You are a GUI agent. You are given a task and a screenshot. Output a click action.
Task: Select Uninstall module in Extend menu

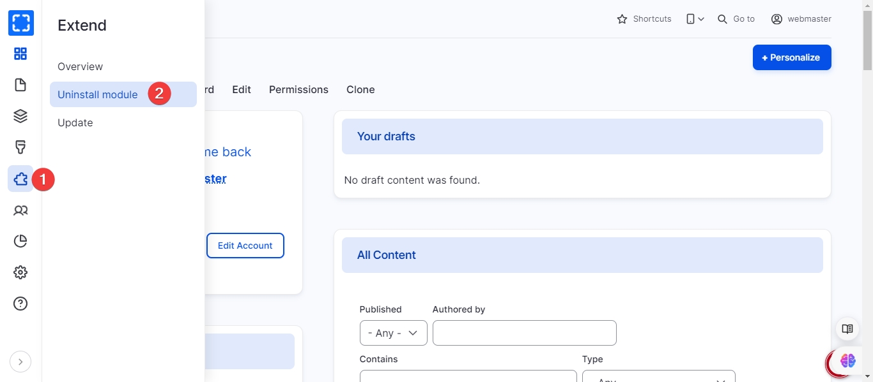pos(98,94)
